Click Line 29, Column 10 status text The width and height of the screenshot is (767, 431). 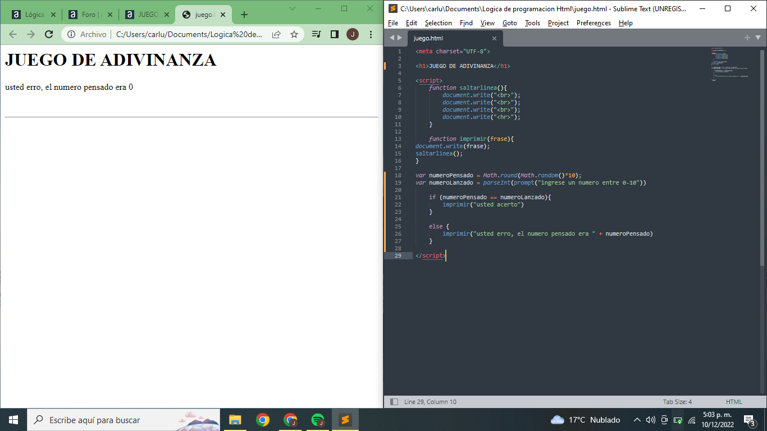[430, 402]
